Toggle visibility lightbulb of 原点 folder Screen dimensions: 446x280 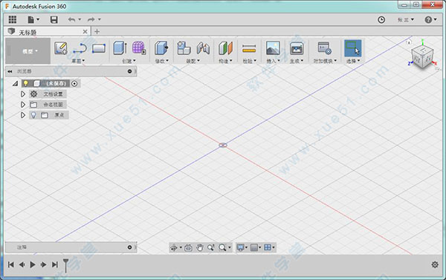click(33, 115)
